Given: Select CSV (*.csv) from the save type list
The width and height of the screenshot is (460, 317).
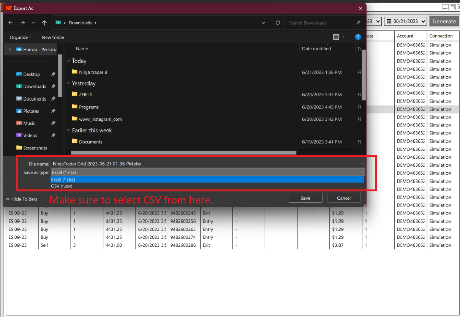Looking at the screenshot, I should pyautogui.click(x=62, y=186).
